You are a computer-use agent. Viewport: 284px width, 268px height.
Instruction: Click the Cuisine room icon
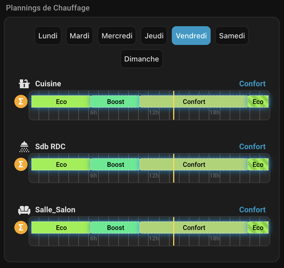(24, 84)
